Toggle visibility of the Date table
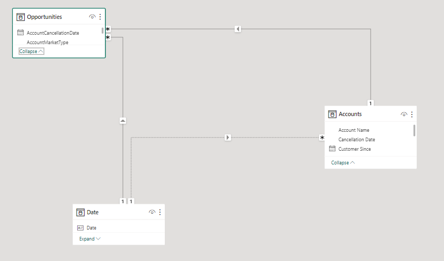 tap(152, 212)
